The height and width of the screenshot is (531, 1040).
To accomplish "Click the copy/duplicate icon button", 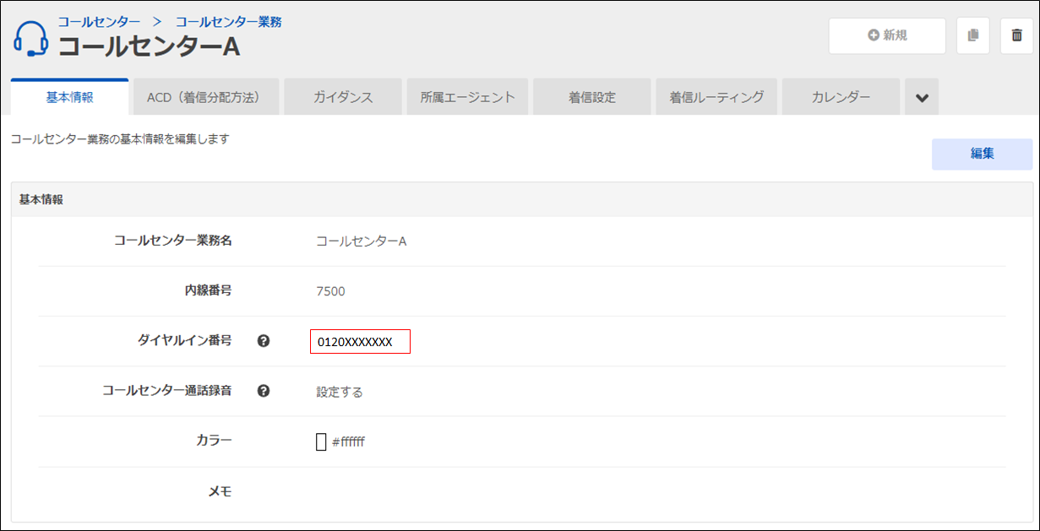I will pos(973,35).
